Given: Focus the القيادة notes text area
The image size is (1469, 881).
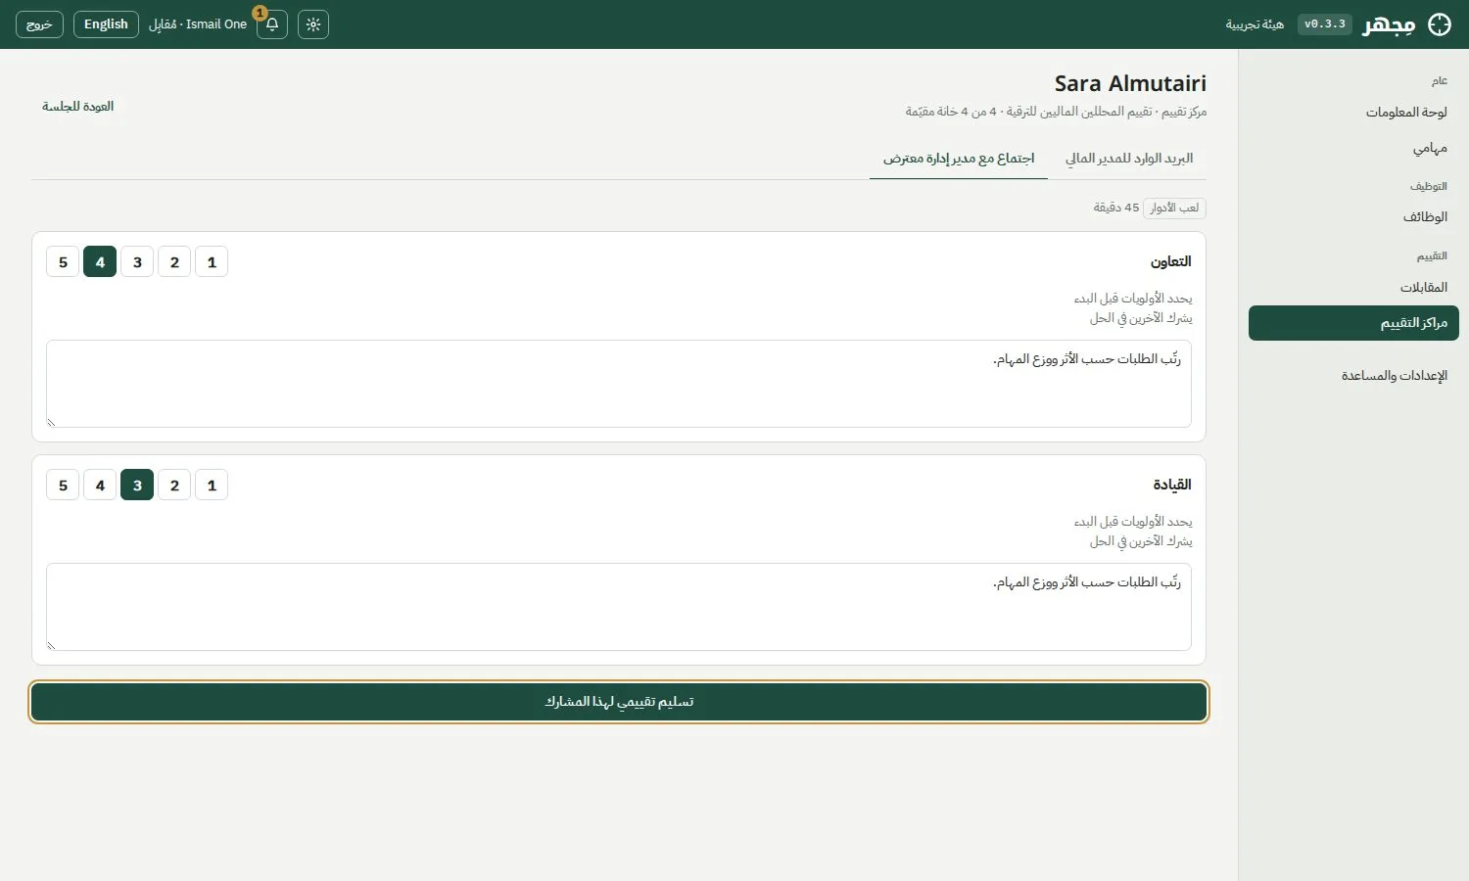Looking at the screenshot, I should point(619,607).
